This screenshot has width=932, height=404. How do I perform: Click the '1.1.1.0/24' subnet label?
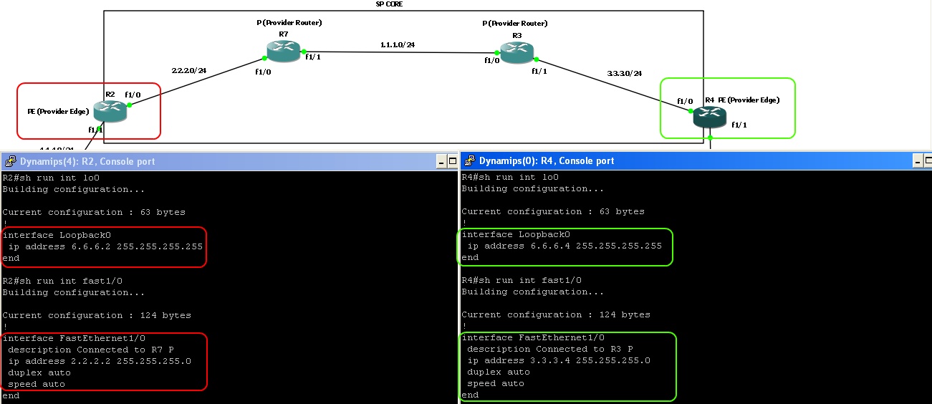click(398, 44)
